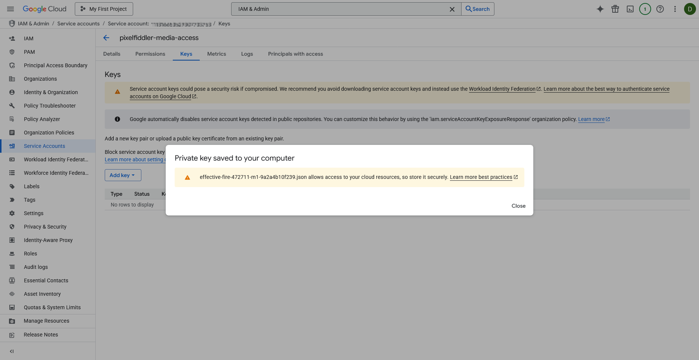Switch to the Principals with access tab
This screenshot has height=360, width=699.
[295, 54]
